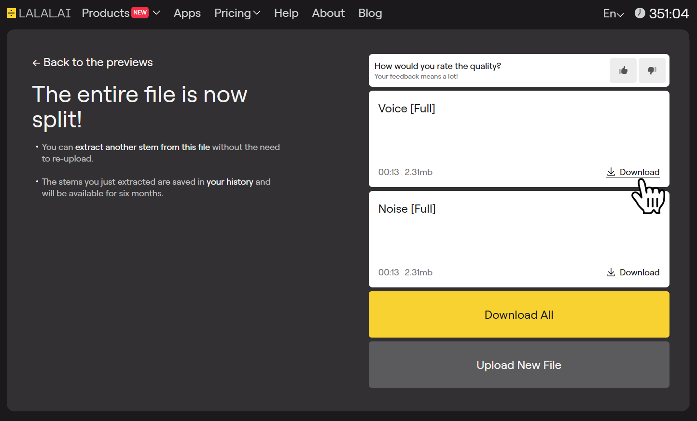Click the back arrow before previews link

click(36, 63)
